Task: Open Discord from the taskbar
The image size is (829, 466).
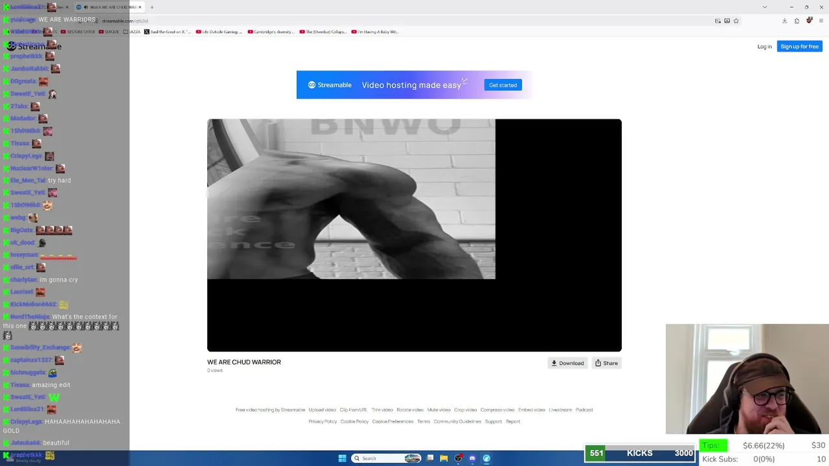Action: pos(472,458)
